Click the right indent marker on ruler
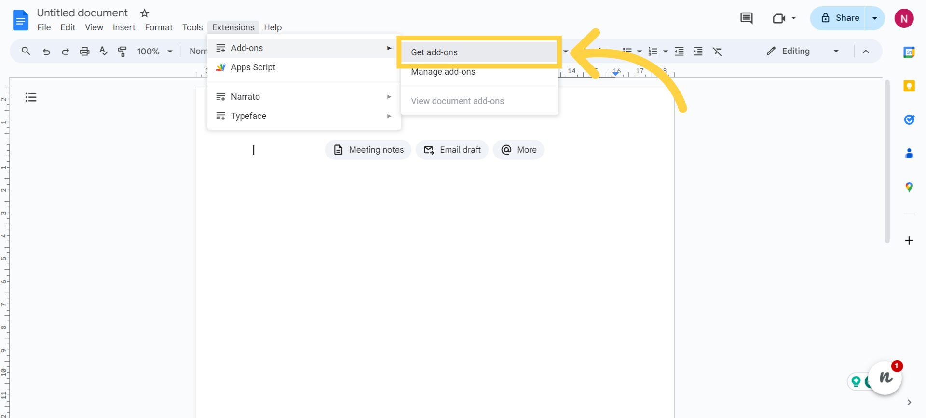 [616, 74]
